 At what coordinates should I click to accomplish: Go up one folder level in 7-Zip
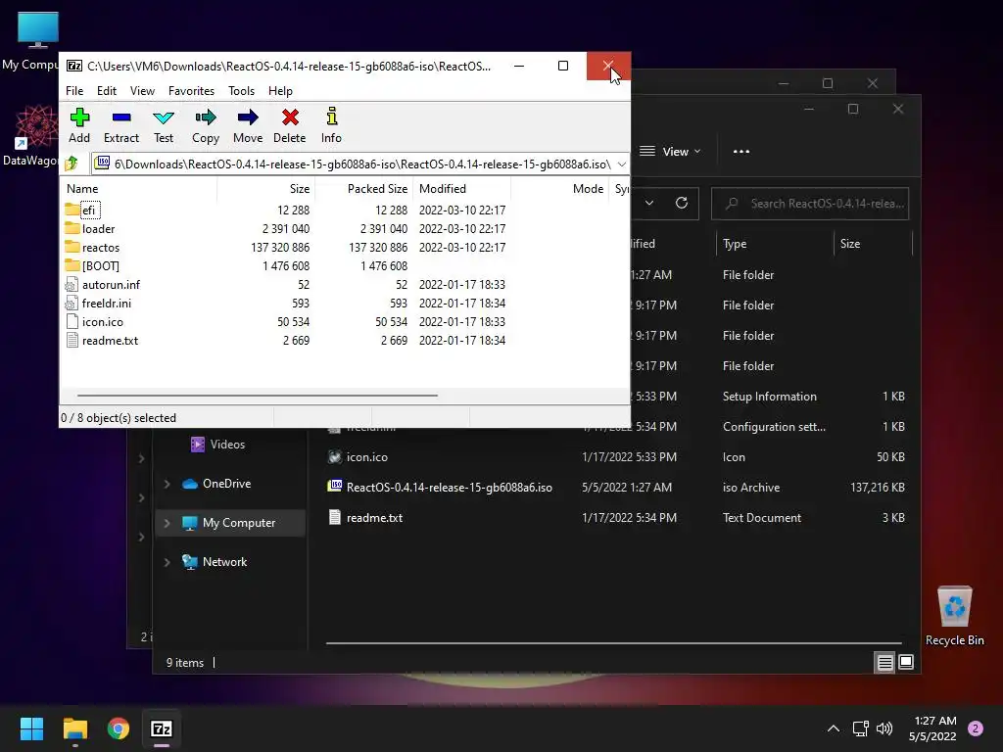[x=72, y=164]
